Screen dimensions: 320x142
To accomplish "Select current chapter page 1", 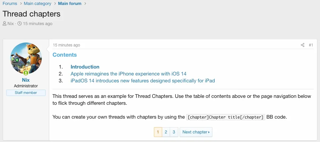I will tap(158, 132).
